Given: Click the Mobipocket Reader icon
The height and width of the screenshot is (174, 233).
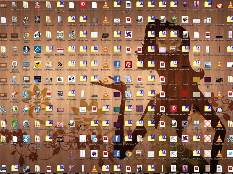Looking at the screenshot, I should (x=26, y=94).
